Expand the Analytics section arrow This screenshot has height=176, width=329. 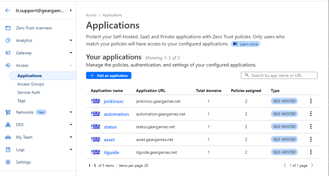[x=71, y=40]
